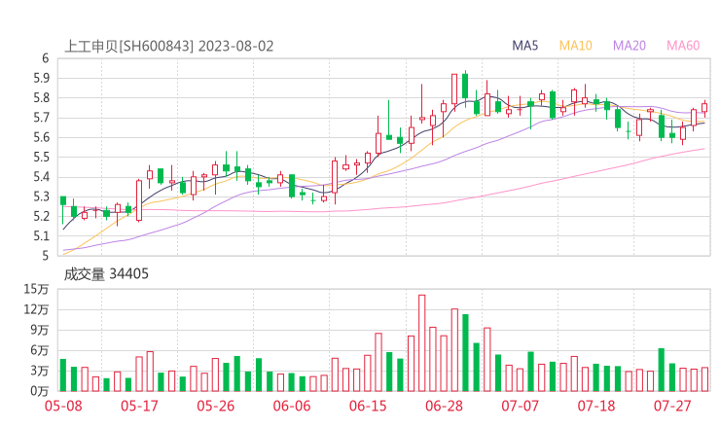The width and height of the screenshot is (720, 428).
Task: Click the tallest green volume bar
Action: (465, 352)
